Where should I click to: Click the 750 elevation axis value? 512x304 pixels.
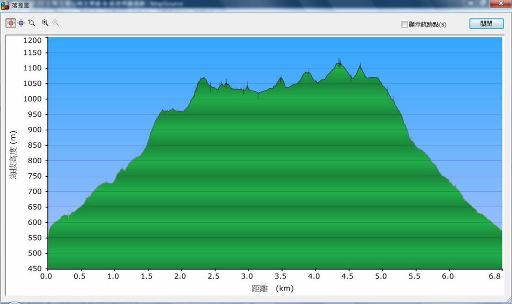point(34,176)
